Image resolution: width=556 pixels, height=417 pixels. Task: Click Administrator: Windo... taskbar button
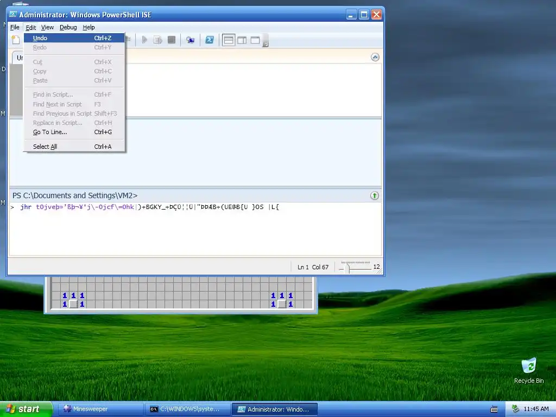[x=274, y=409]
